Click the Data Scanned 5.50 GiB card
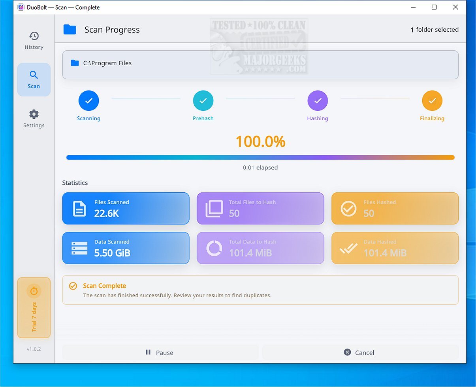The width and height of the screenshot is (476, 387). tap(126, 248)
